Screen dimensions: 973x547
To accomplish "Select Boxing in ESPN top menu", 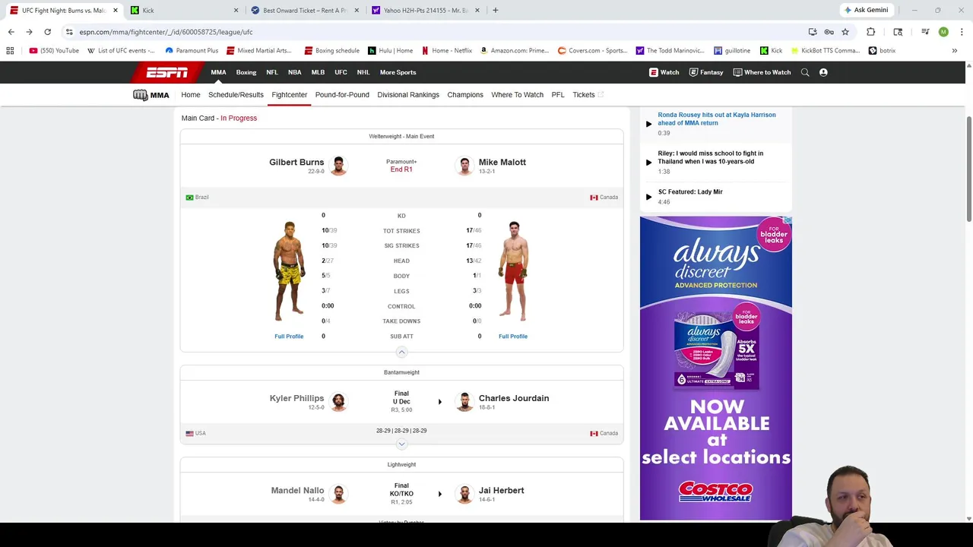I will click(x=246, y=72).
